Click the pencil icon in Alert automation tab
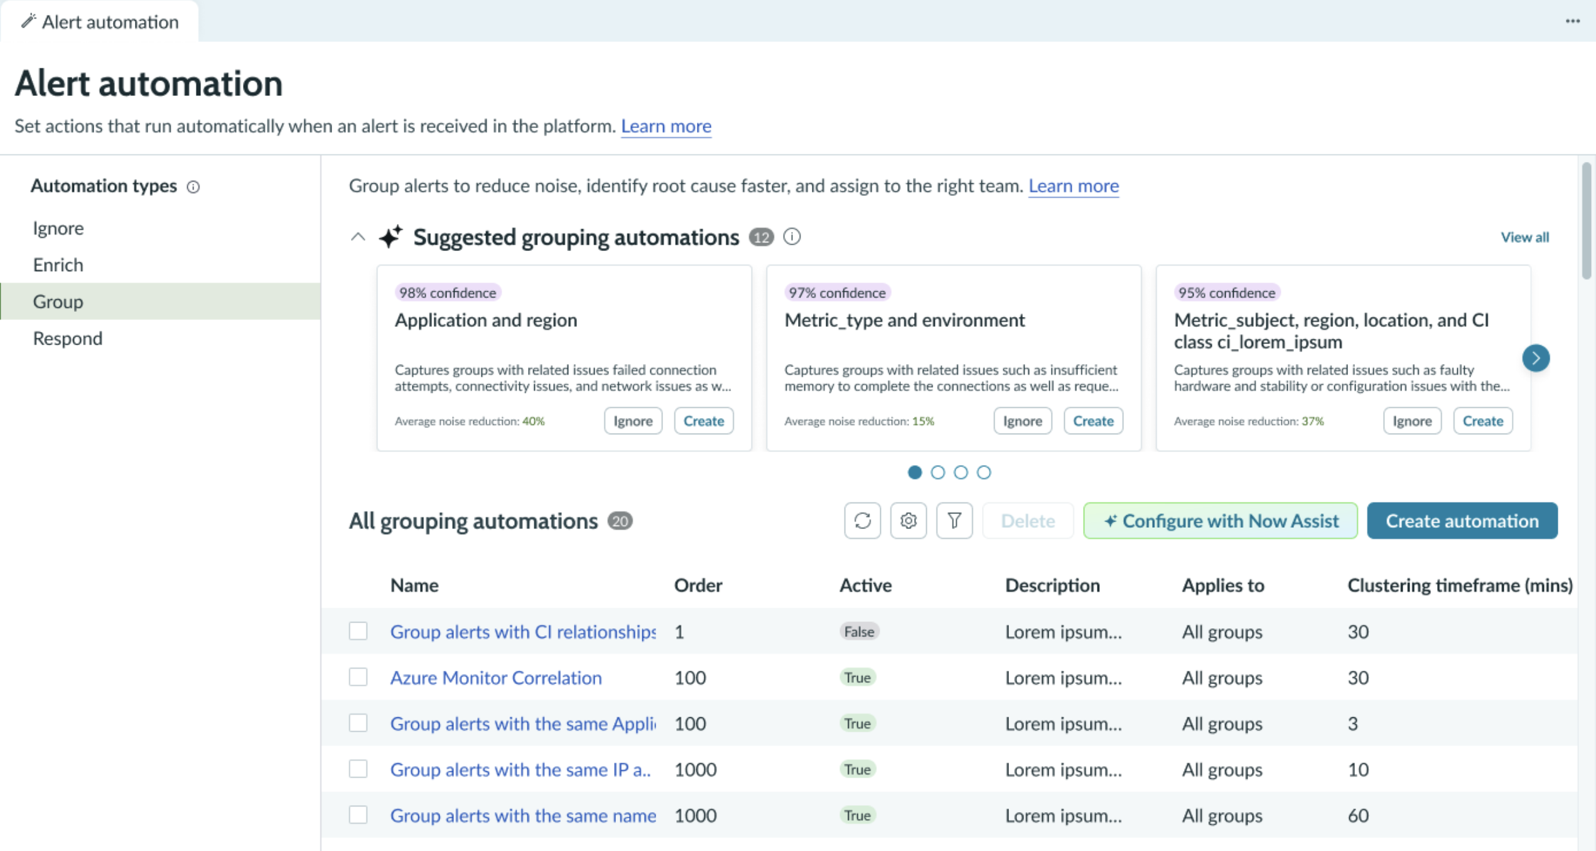The image size is (1596, 851). coord(28,21)
